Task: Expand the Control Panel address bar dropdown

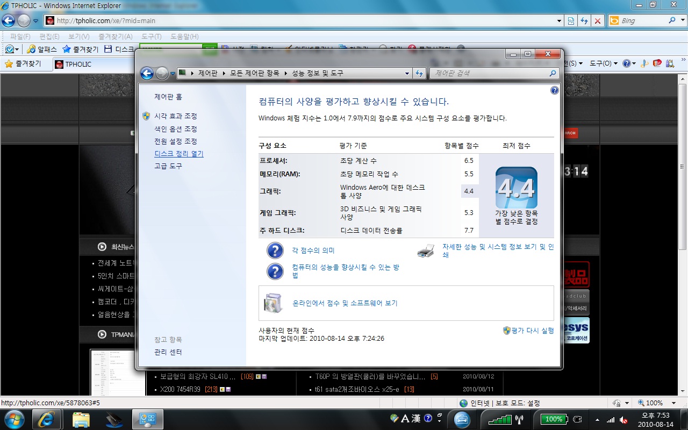Action: tap(407, 74)
